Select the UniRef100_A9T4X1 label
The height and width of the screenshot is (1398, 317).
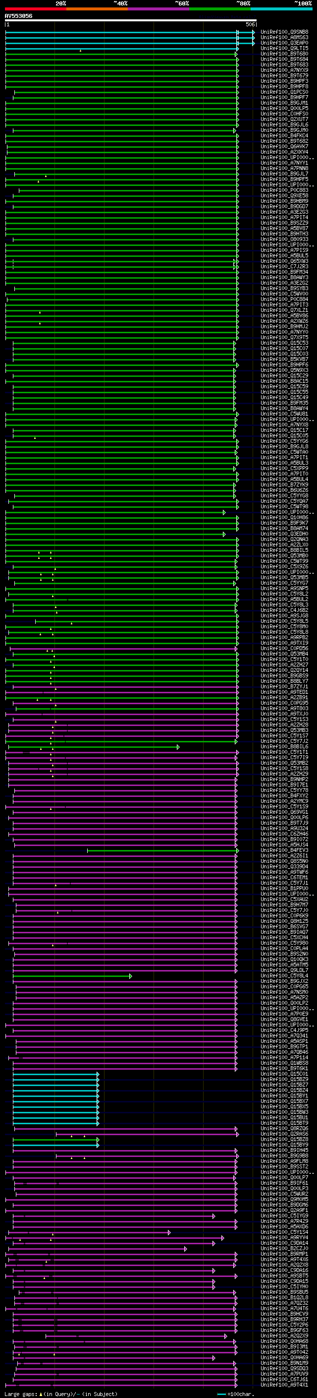point(284,1385)
